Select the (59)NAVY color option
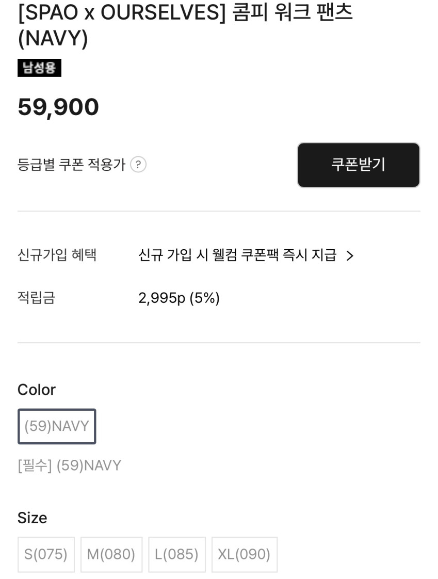Image resolution: width=438 pixels, height=579 pixels. (x=57, y=426)
